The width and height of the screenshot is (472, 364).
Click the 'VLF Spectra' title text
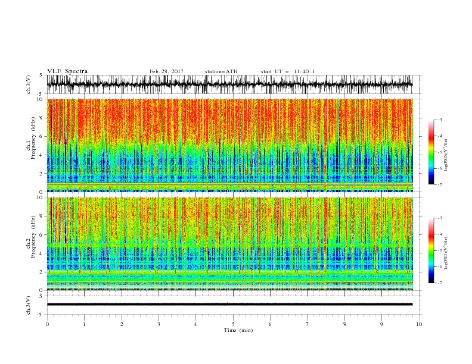(x=67, y=71)
